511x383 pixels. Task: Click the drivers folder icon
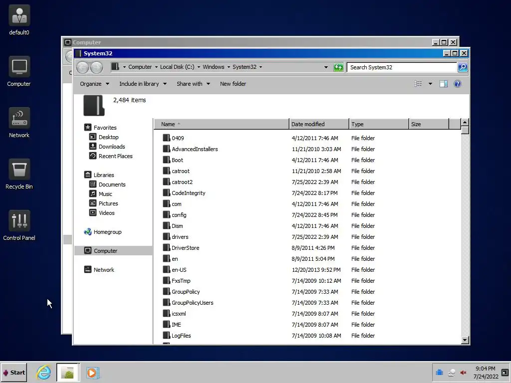(x=167, y=236)
